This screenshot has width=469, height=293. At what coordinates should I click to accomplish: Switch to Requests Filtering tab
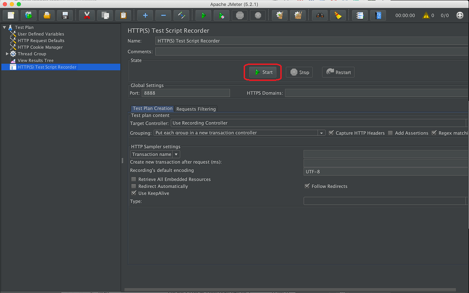click(196, 109)
